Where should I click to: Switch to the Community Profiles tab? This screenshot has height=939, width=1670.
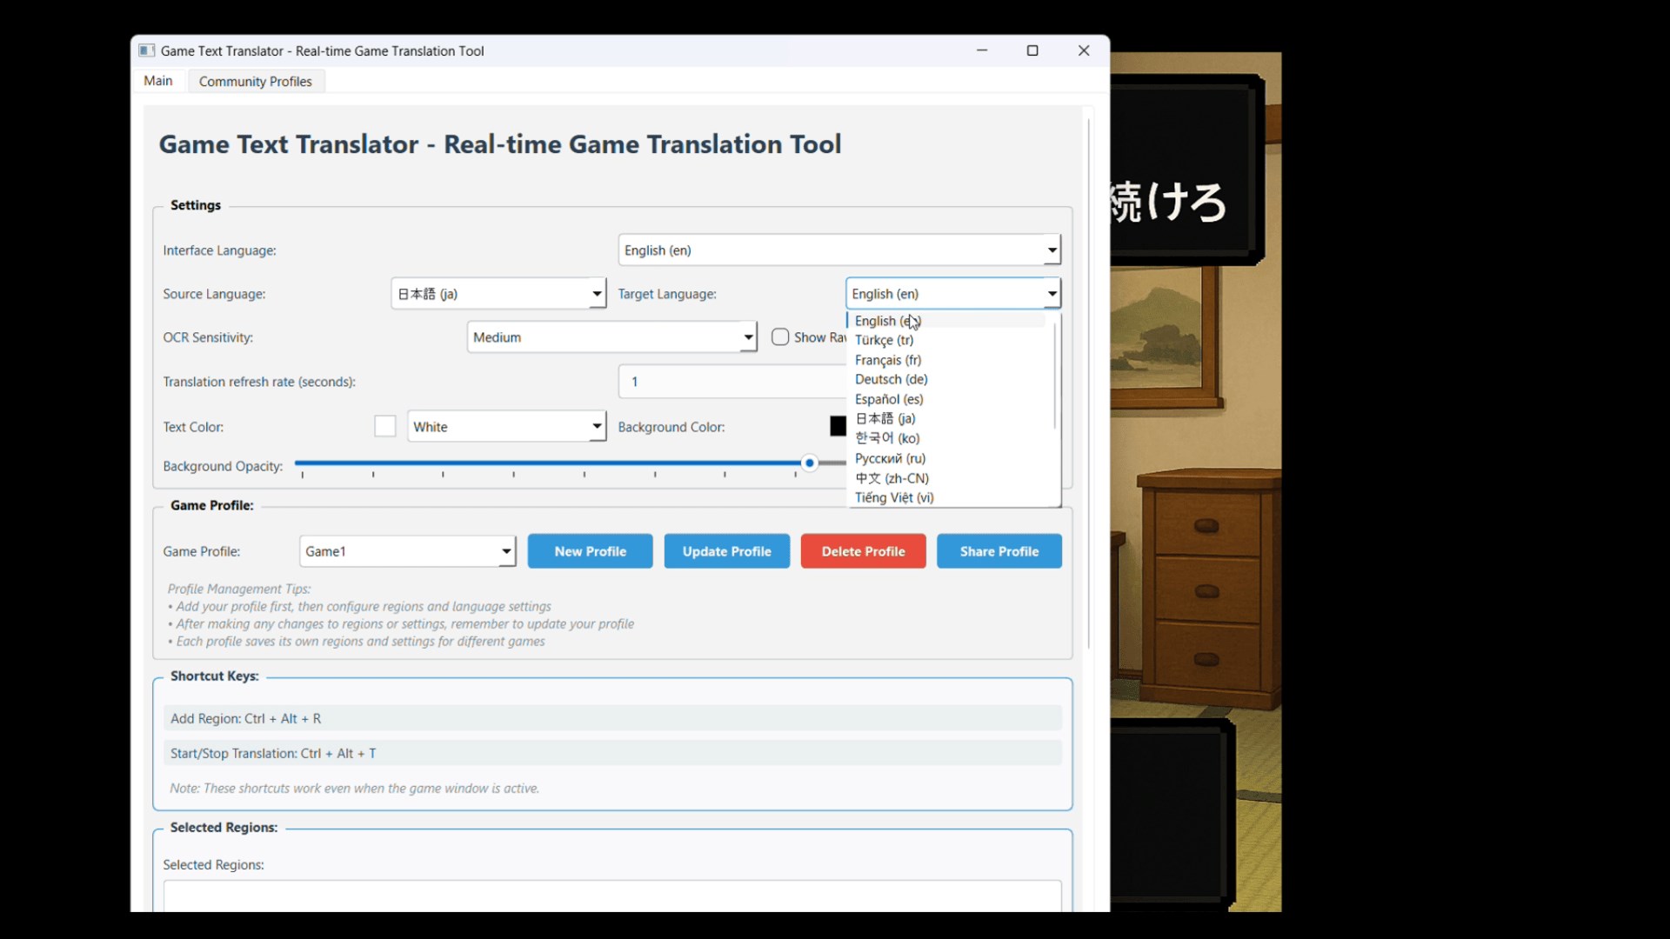255,82
